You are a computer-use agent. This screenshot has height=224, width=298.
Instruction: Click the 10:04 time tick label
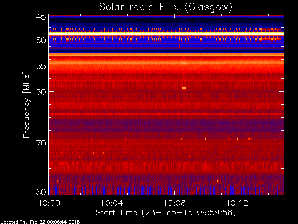pos(112,203)
